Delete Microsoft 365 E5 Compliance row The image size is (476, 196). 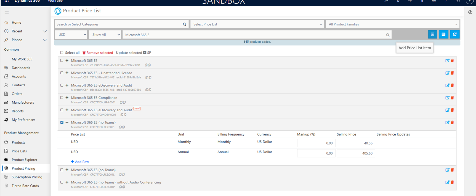coord(452,98)
